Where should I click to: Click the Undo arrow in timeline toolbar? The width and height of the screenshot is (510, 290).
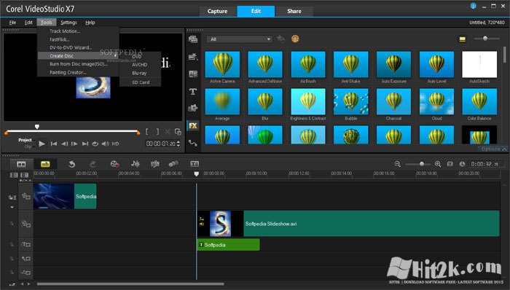pyautogui.click(x=72, y=164)
